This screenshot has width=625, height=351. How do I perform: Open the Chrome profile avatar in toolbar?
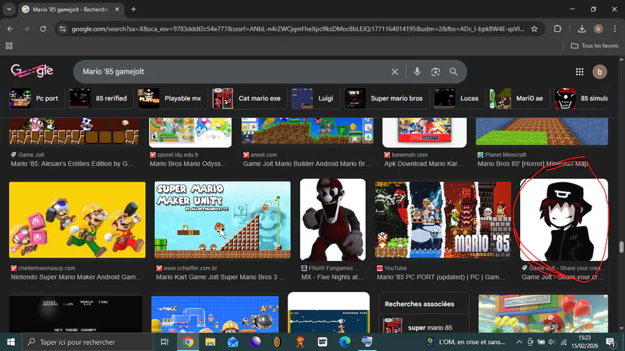click(x=599, y=28)
